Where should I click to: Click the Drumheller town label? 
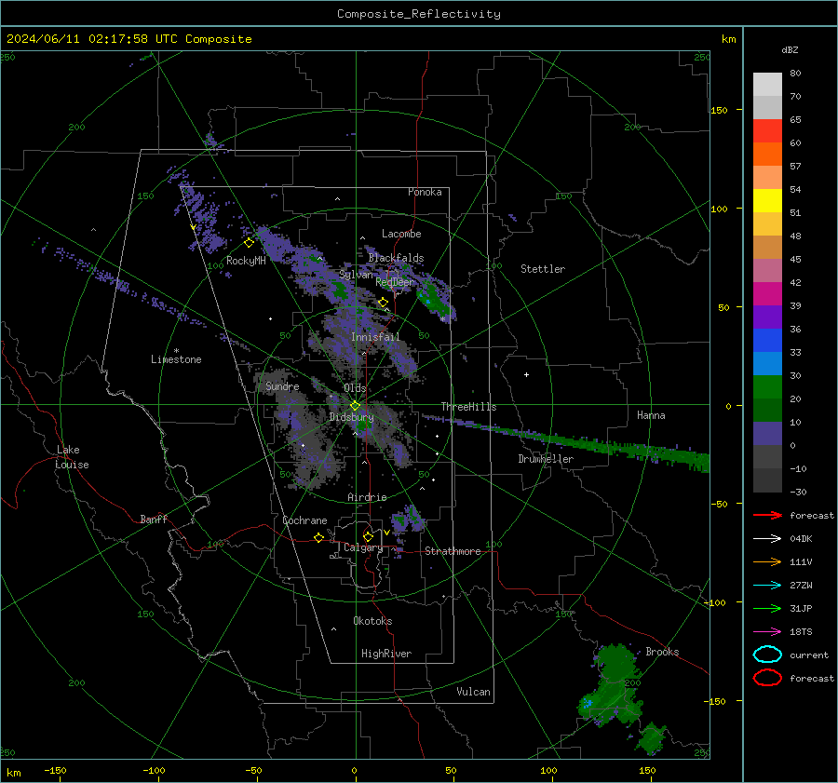tap(546, 459)
